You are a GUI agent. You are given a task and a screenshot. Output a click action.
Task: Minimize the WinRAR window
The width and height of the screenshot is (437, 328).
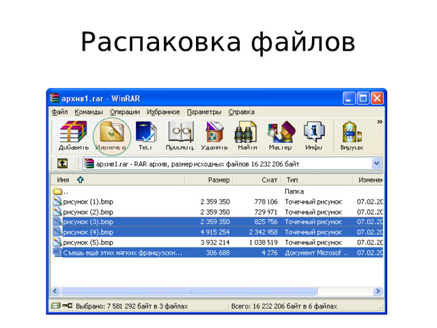(x=349, y=98)
